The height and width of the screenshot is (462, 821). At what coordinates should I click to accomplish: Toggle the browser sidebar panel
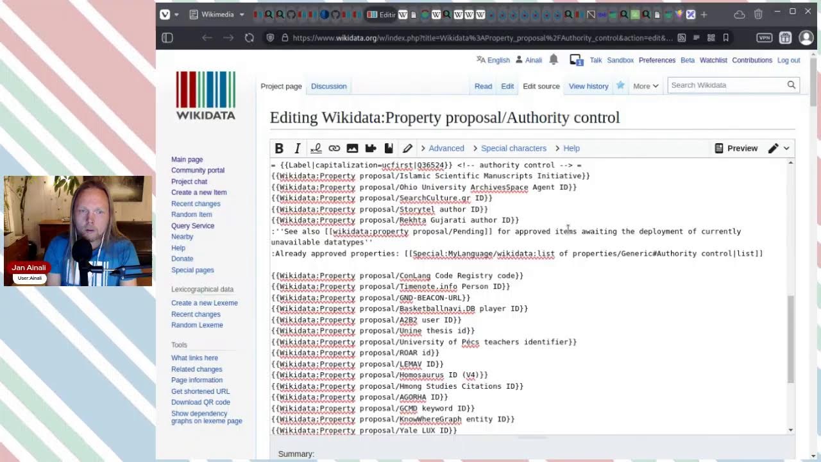(167, 38)
